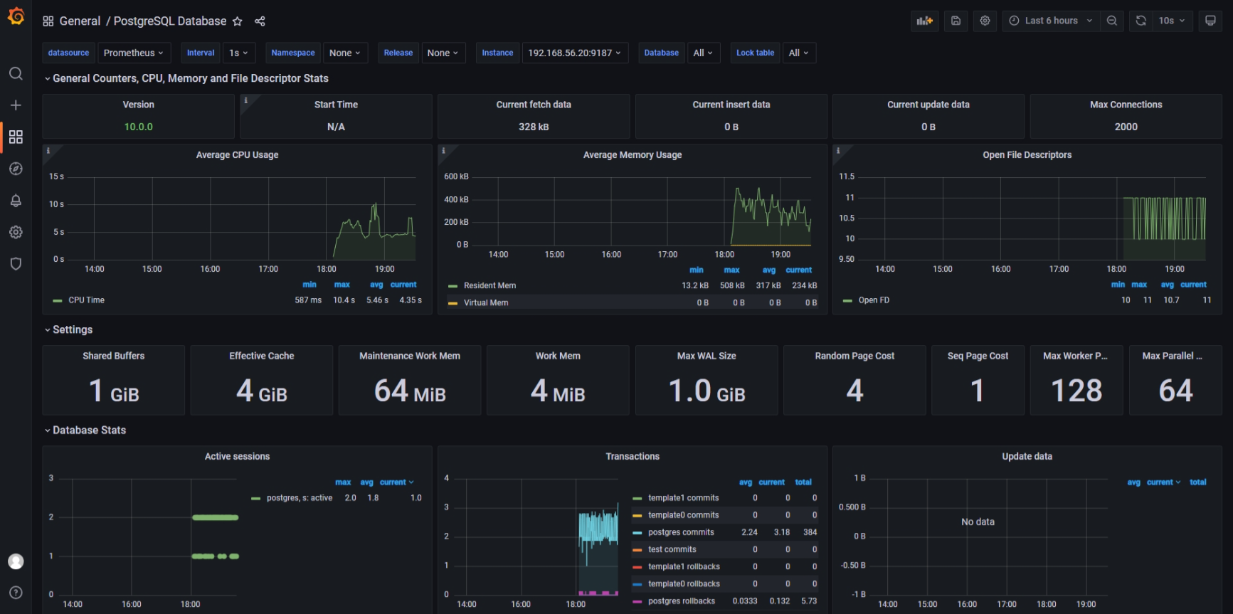This screenshot has height=614, width=1233.
Task: Open the Namespace None dropdown
Action: [345, 53]
